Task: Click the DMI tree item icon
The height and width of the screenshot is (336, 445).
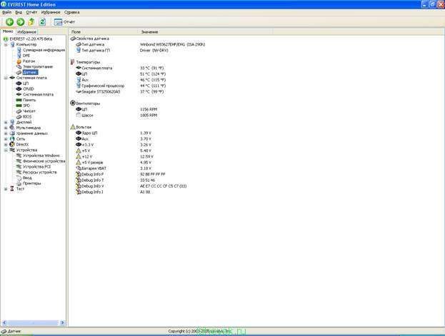Action: pyautogui.click(x=19, y=56)
